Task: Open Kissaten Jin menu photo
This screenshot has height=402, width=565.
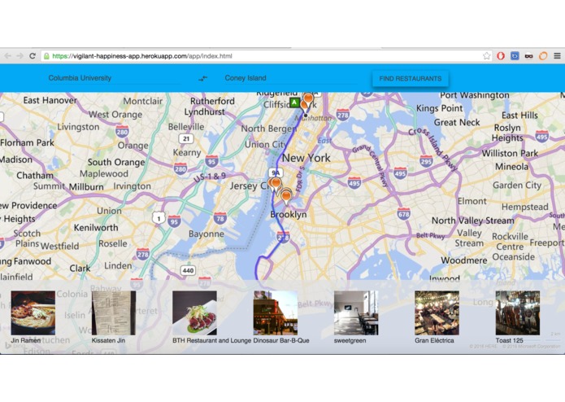Action: [114, 313]
